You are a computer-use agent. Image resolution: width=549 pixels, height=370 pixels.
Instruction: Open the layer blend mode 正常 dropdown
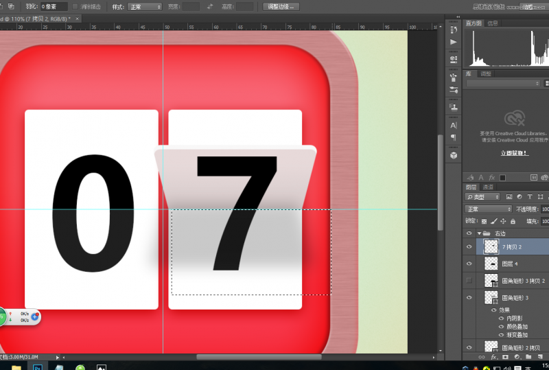pyautogui.click(x=489, y=209)
